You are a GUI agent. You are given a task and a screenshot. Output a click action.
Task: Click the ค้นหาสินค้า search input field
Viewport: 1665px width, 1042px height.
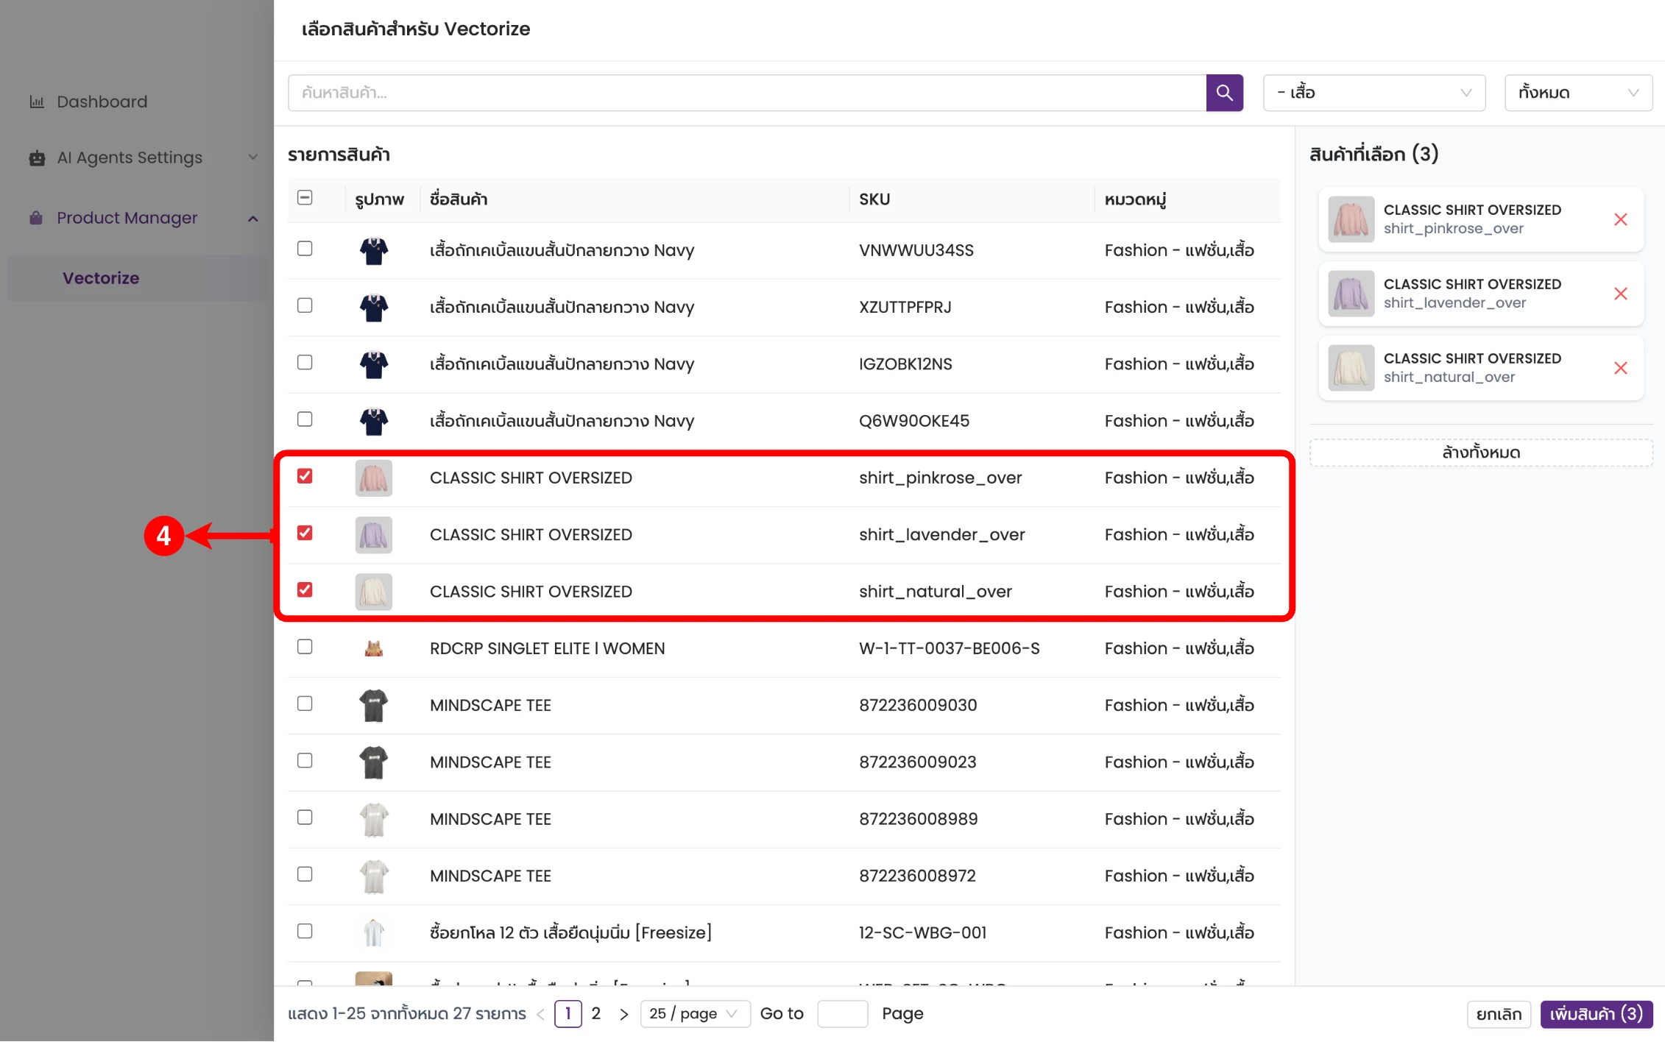[x=746, y=93]
